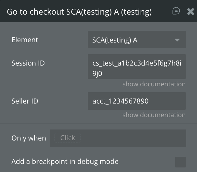Click the "Click" placeholder in Only when
197x172 pixels.
67,138
